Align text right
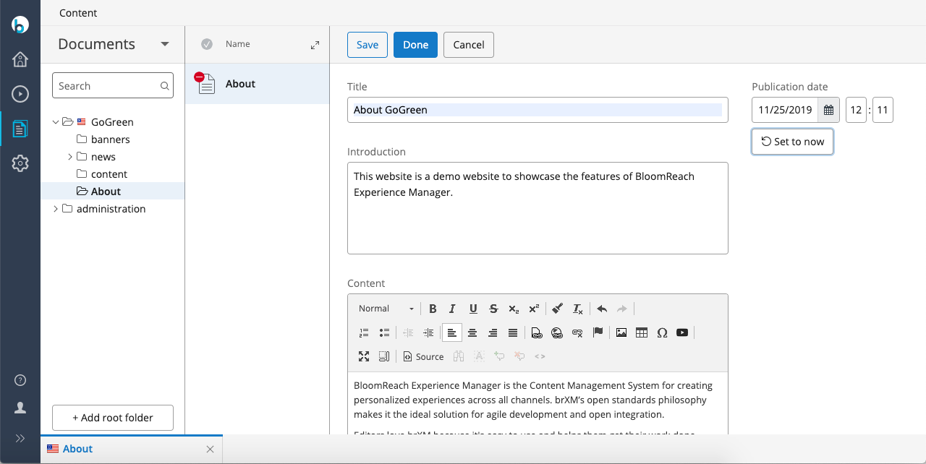 pos(493,332)
